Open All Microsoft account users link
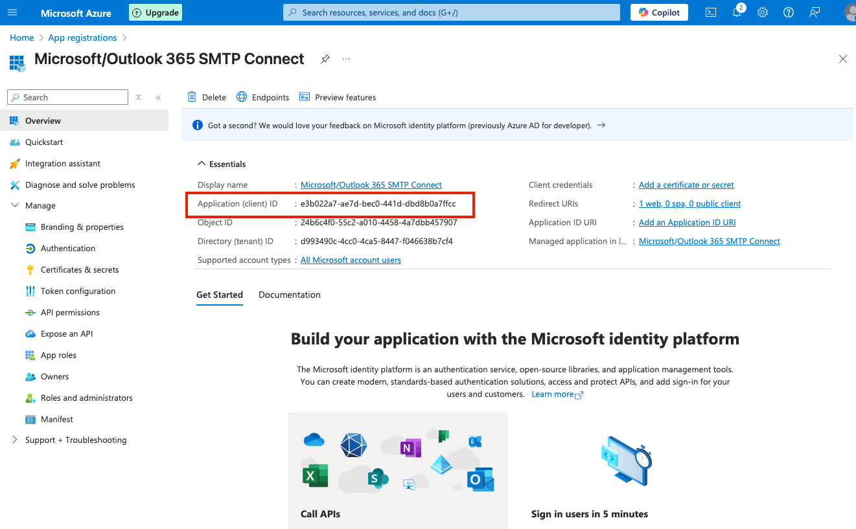 (x=351, y=260)
